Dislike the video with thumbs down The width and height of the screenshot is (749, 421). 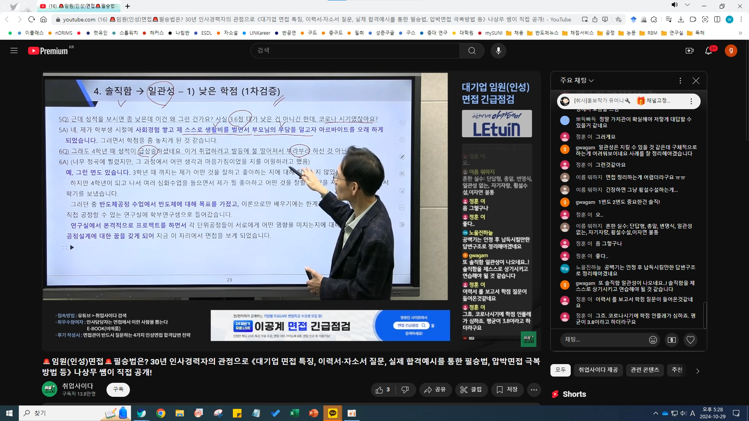[405, 390]
